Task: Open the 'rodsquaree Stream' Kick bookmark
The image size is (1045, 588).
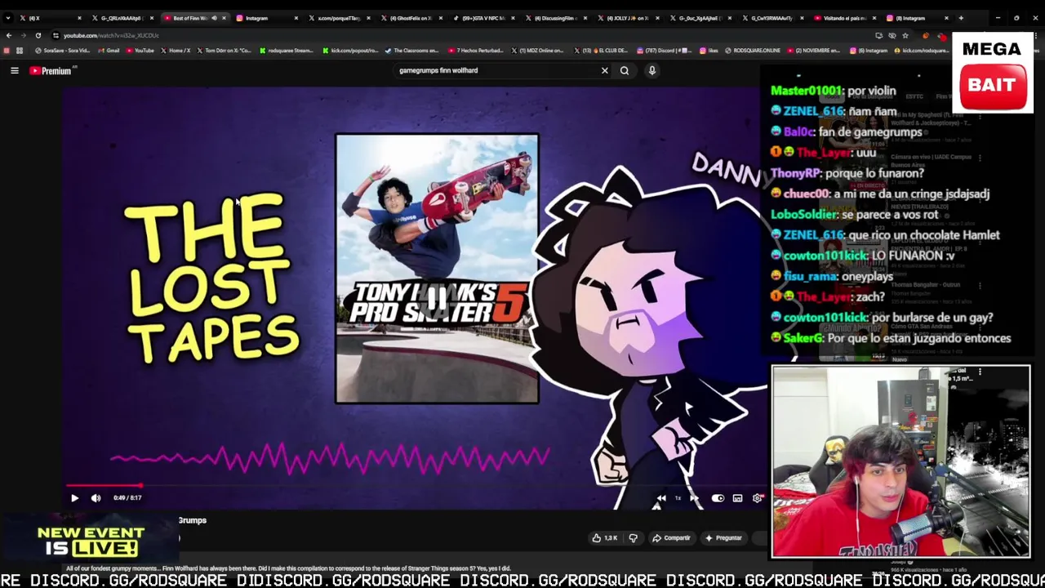Action: click(287, 51)
